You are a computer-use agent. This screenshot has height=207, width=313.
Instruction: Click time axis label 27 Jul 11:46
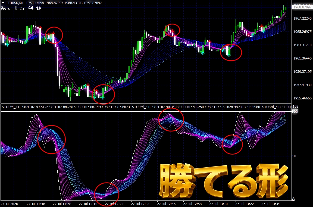click(x=36, y=204)
